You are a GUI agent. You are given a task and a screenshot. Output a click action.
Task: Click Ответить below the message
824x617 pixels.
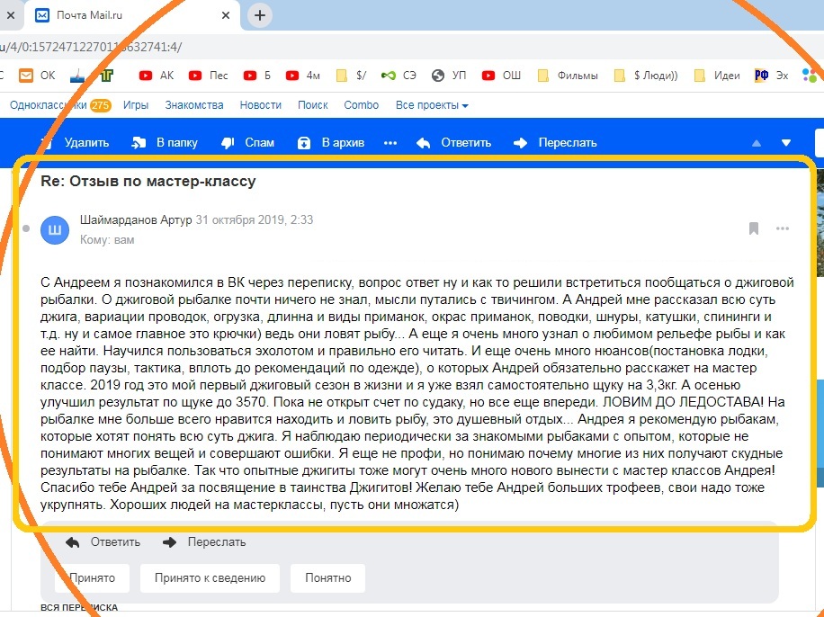point(103,542)
